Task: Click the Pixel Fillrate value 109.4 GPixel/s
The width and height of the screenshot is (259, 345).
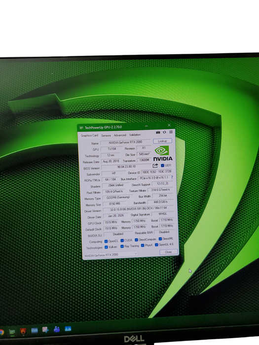Action: [x=114, y=192]
